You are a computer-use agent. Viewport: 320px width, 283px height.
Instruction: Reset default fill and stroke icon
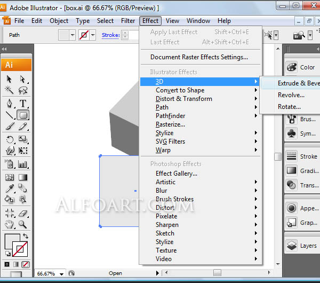(x=8, y=254)
